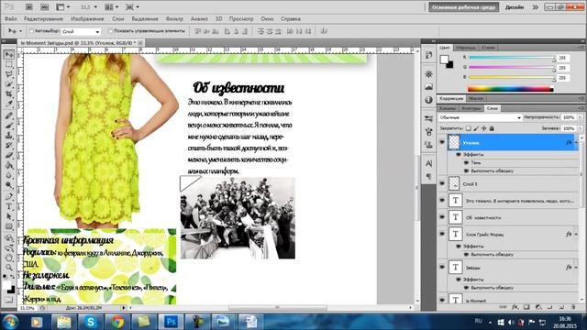Select the Clone Stamp tool
The height and width of the screenshot is (330, 587).
(9, 135)
